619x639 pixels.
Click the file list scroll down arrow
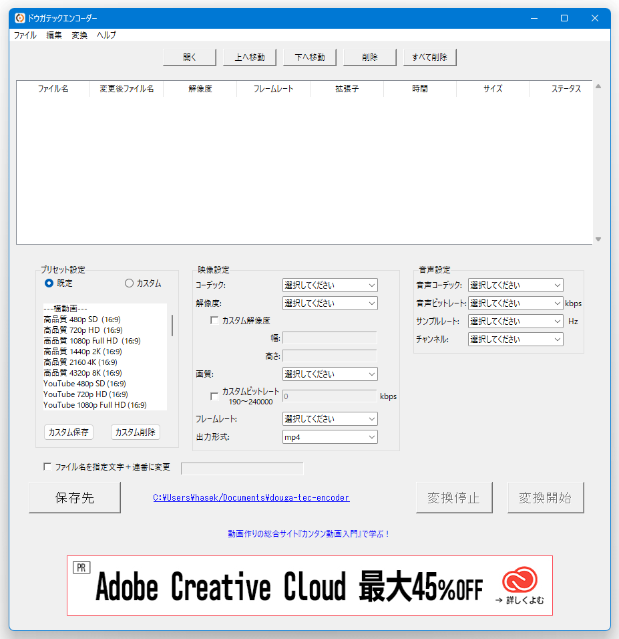coord(598,239)
